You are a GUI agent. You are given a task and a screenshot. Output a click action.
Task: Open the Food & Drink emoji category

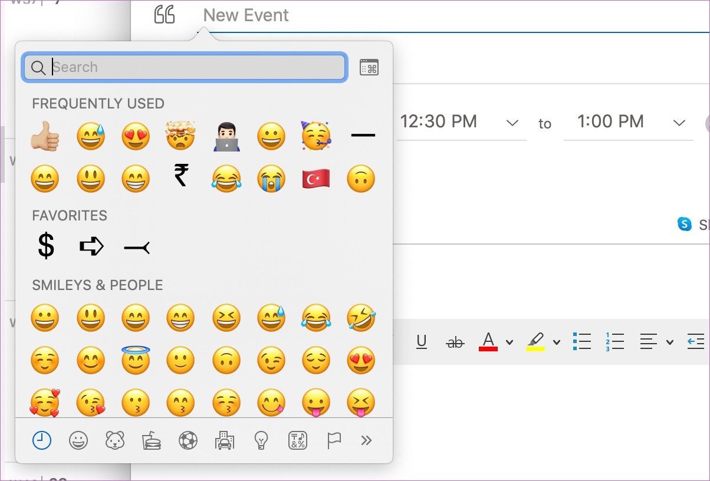(152, 440)
